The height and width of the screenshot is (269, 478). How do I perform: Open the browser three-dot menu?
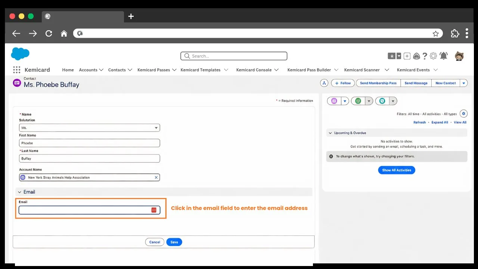pos(467,33)
